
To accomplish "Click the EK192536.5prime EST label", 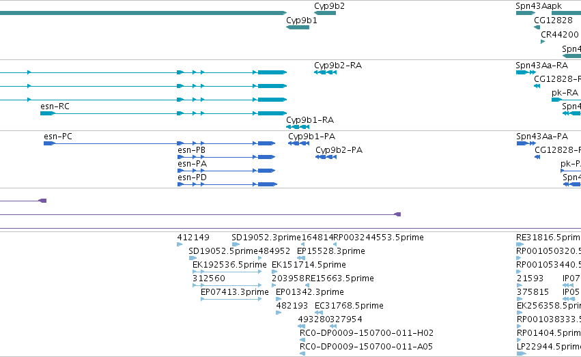I will [229, 265].
